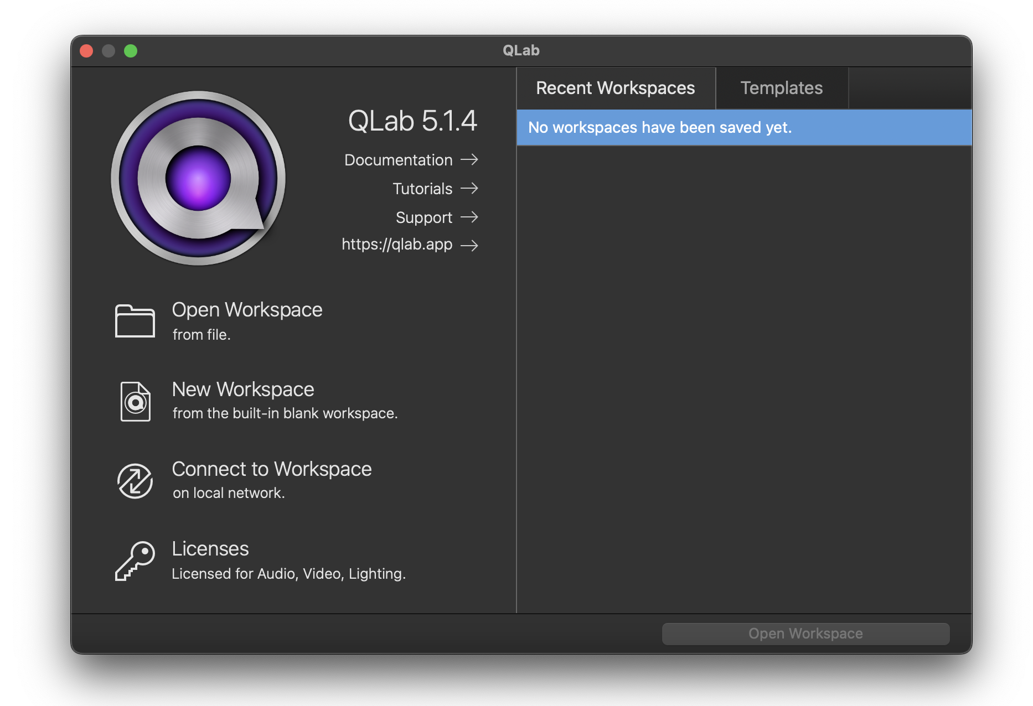Click the Licenses key icon
Viewport: 1033px width, 706px height.
click(135, 560)
